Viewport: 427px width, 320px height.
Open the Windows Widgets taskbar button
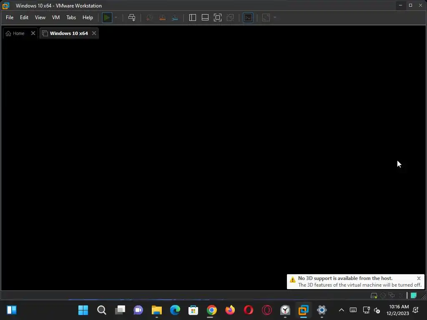click(x=12, y=310)
